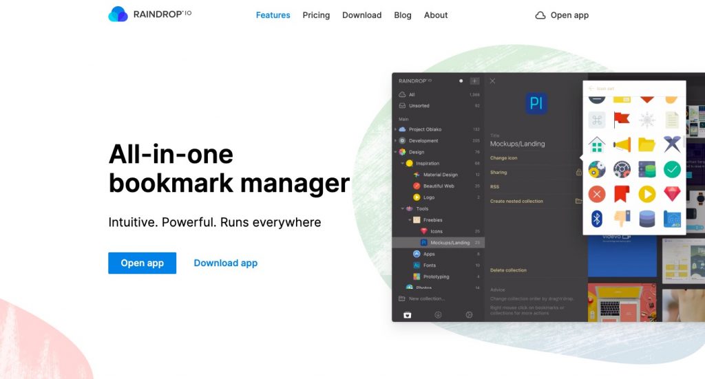Image resolution: width=705 pixels, height=379 pixels.
Task: Open the Prototyping collection
Action: coord(436,277)
